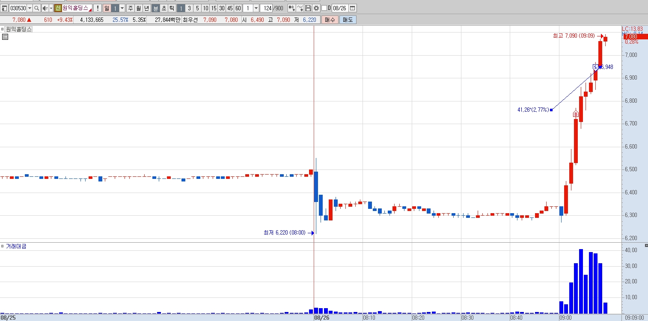Switch to 주 (weekly) chart

pos(130,8)
